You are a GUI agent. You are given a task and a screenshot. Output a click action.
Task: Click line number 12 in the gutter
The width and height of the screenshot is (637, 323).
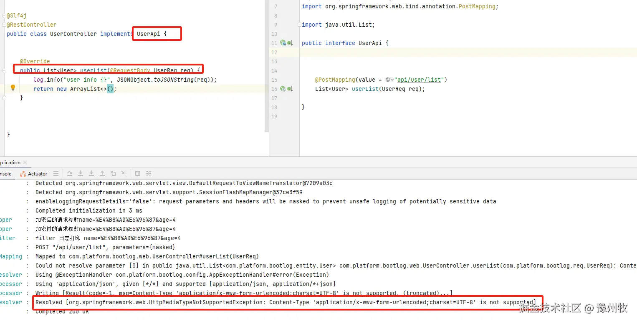point(274,52)
